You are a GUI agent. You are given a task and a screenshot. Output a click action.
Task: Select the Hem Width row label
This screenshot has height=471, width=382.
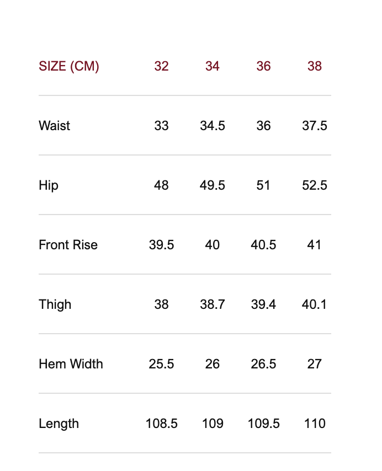(x=71, y=364)
